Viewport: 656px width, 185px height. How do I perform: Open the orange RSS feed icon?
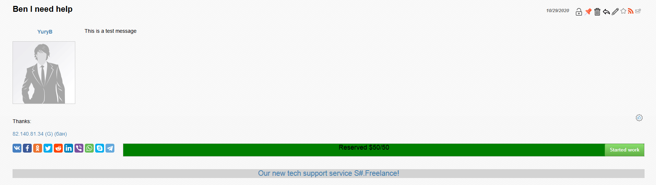tap(631, 11)
